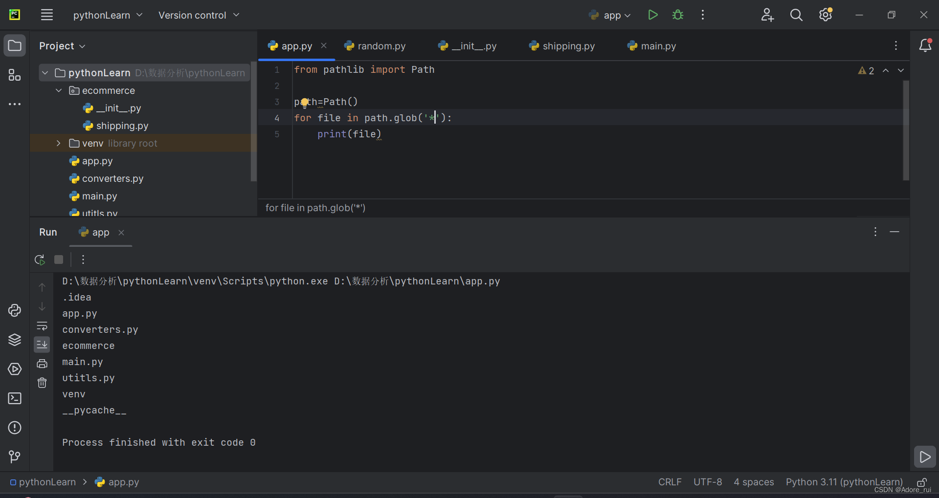Toggle the file writable lock in the status bar
The width and height of the screenshot is (939, 498).
[922, 482]
